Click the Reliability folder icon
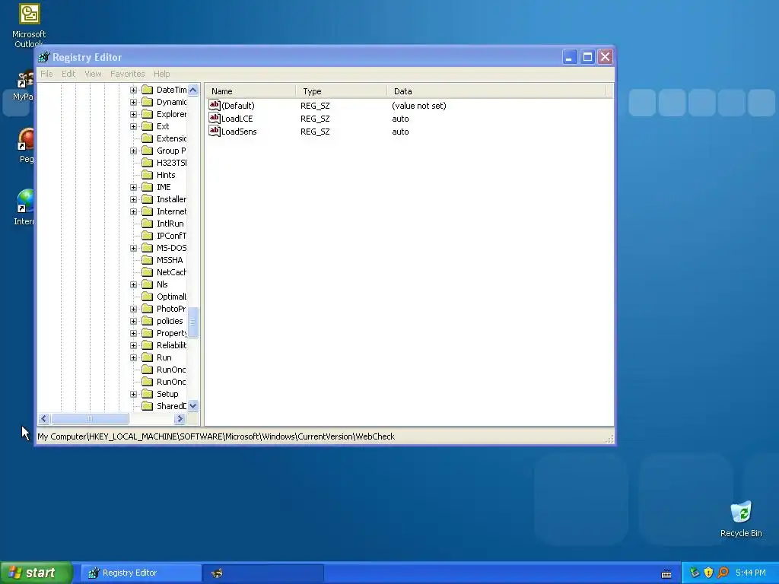 (x=147, y=345)
